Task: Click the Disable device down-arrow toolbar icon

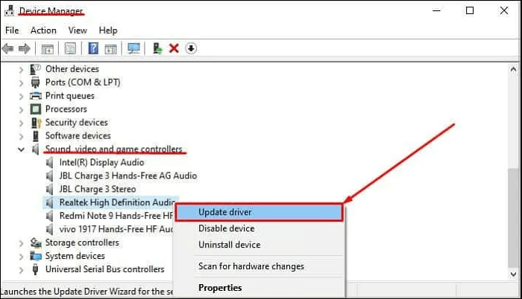Action: point(191,48)
